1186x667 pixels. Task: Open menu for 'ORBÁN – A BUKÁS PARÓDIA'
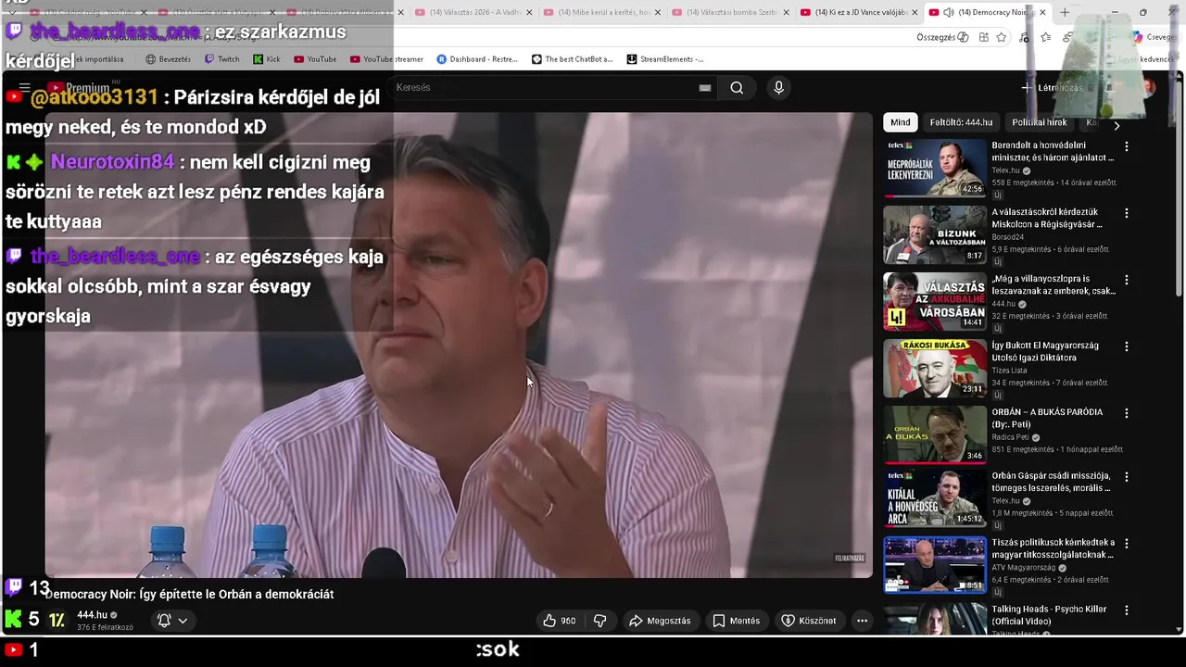coord(1127,413)
